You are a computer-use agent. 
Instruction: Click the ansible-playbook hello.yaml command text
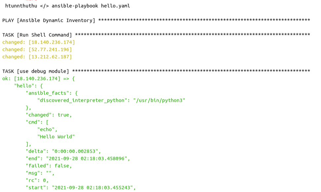[91, 6]
